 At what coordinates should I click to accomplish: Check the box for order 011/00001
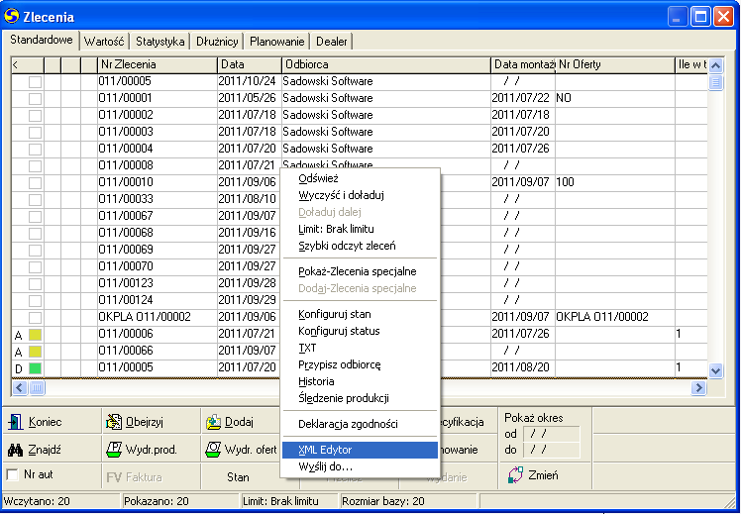[35, 98]
